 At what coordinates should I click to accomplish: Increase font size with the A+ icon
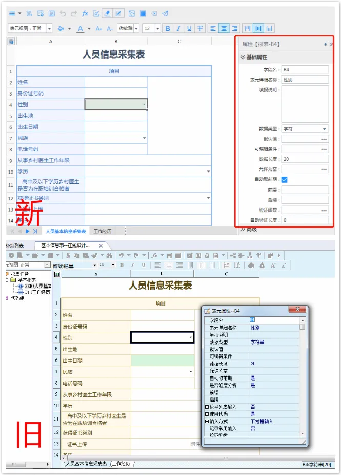[99, 28]
